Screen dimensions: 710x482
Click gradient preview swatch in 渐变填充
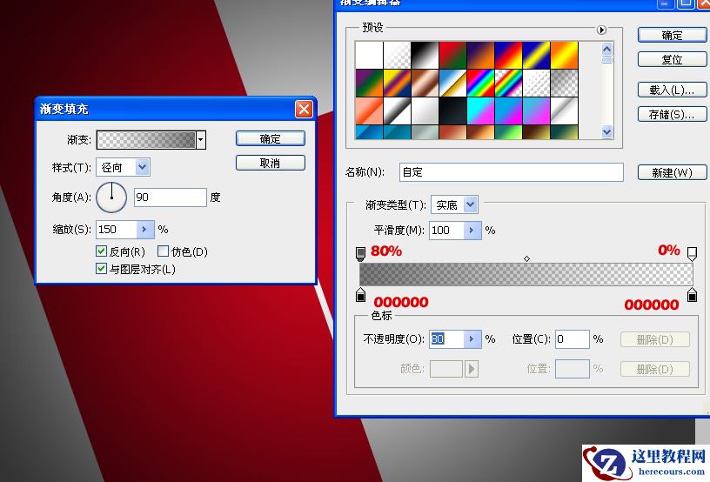point(146,140)
